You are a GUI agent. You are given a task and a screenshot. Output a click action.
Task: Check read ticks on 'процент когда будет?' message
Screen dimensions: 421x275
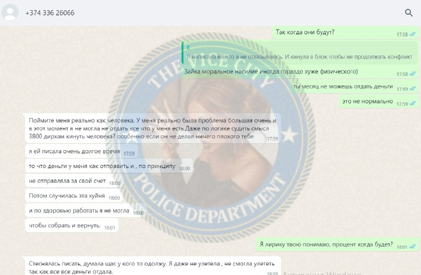(x=413, y=247)
